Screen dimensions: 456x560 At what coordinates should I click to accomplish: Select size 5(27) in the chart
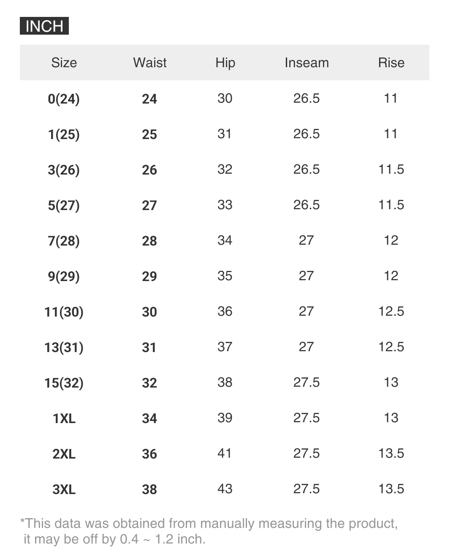[64, 205]
